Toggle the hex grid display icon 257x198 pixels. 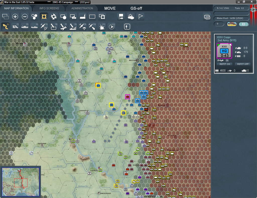[x=34, y=17]
